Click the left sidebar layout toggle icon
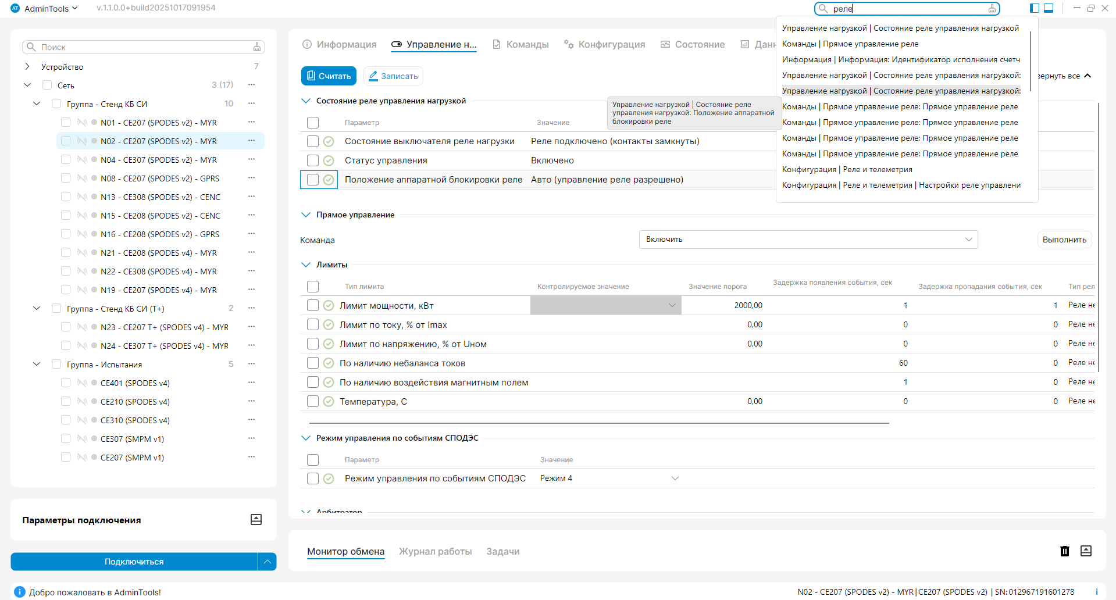Image resolution: width=1116 pixels, height=600 pixels. 1034,8
